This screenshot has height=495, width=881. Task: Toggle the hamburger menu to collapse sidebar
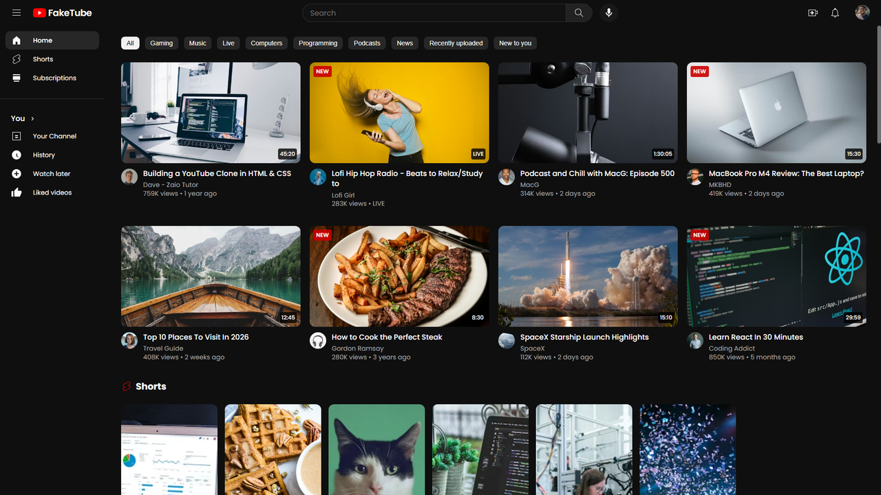coord(17,12)
